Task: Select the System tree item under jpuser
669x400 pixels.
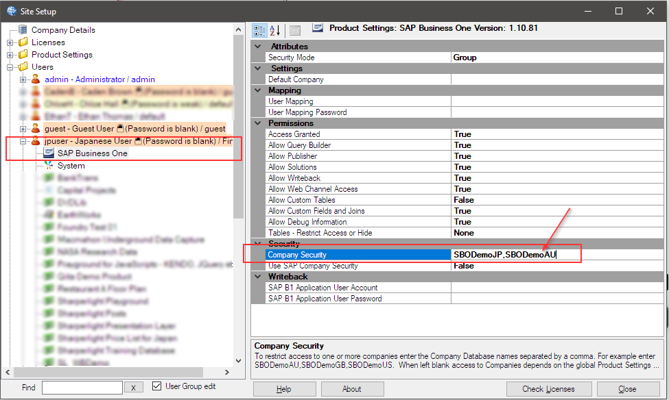Action: click(71, 166)
